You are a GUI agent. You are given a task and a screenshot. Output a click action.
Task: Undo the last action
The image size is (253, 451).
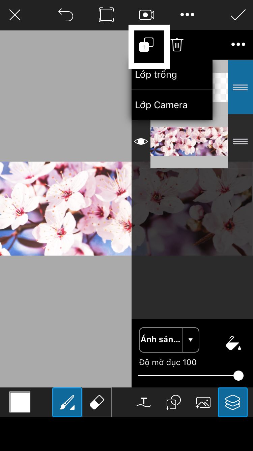(66, 15)
